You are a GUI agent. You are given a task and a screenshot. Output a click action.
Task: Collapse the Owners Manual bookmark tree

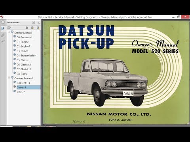click(9, 77)
